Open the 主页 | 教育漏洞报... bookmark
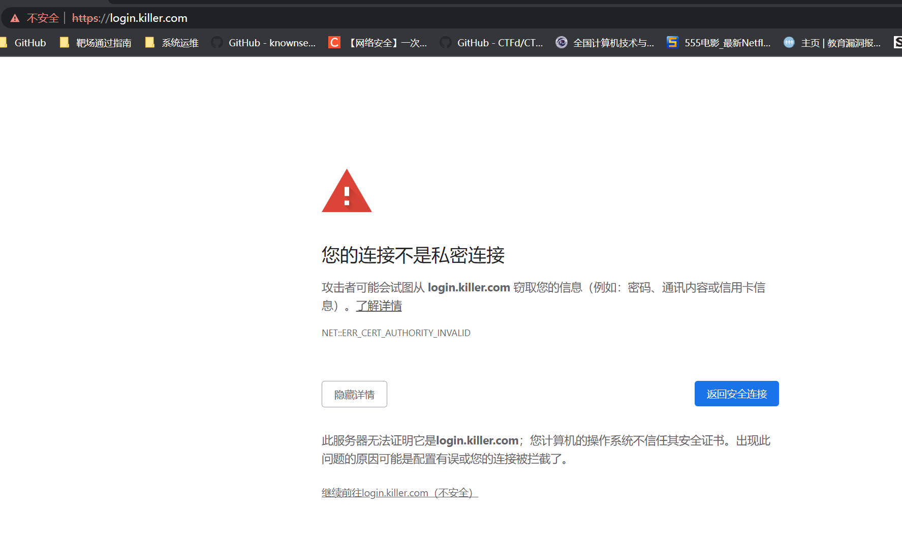This screenshot has width=902, height=538. point(832,43)
